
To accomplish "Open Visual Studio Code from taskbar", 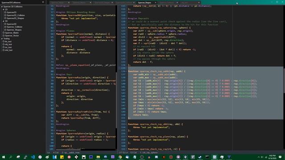I will (33, 157).
